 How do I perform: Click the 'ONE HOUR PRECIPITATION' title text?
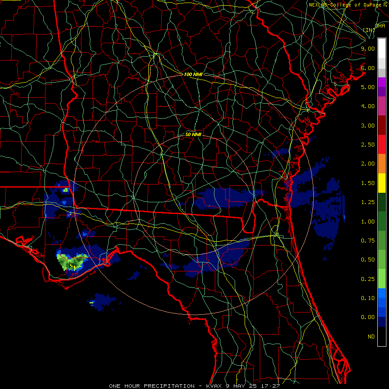(x=152, y=386)
